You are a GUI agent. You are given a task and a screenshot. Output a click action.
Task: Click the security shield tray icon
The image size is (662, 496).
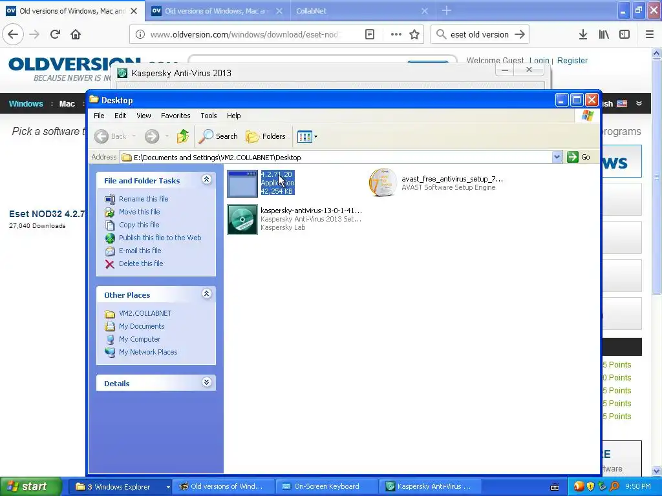coord(590,486)
